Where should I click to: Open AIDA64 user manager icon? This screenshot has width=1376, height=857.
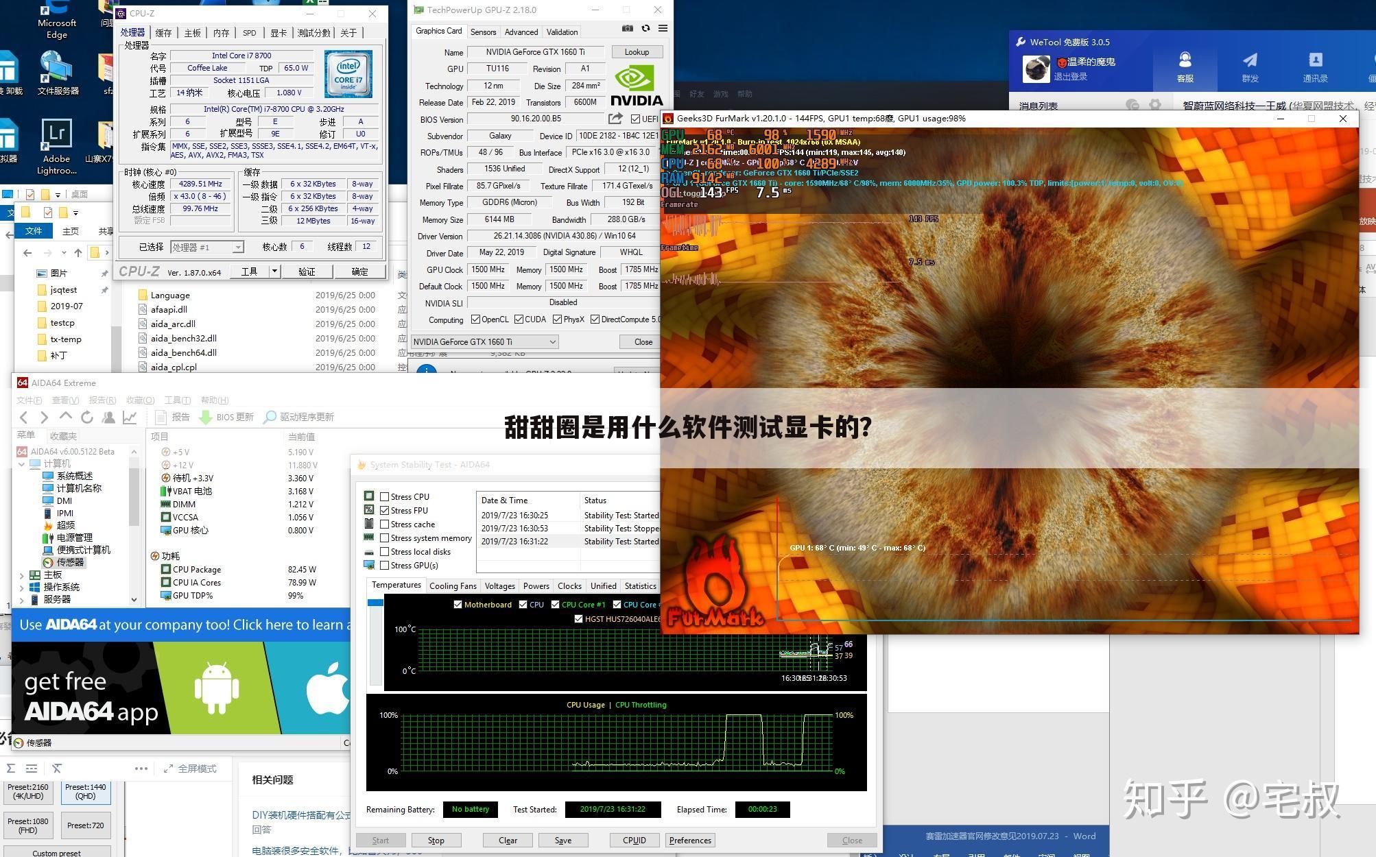108,417
